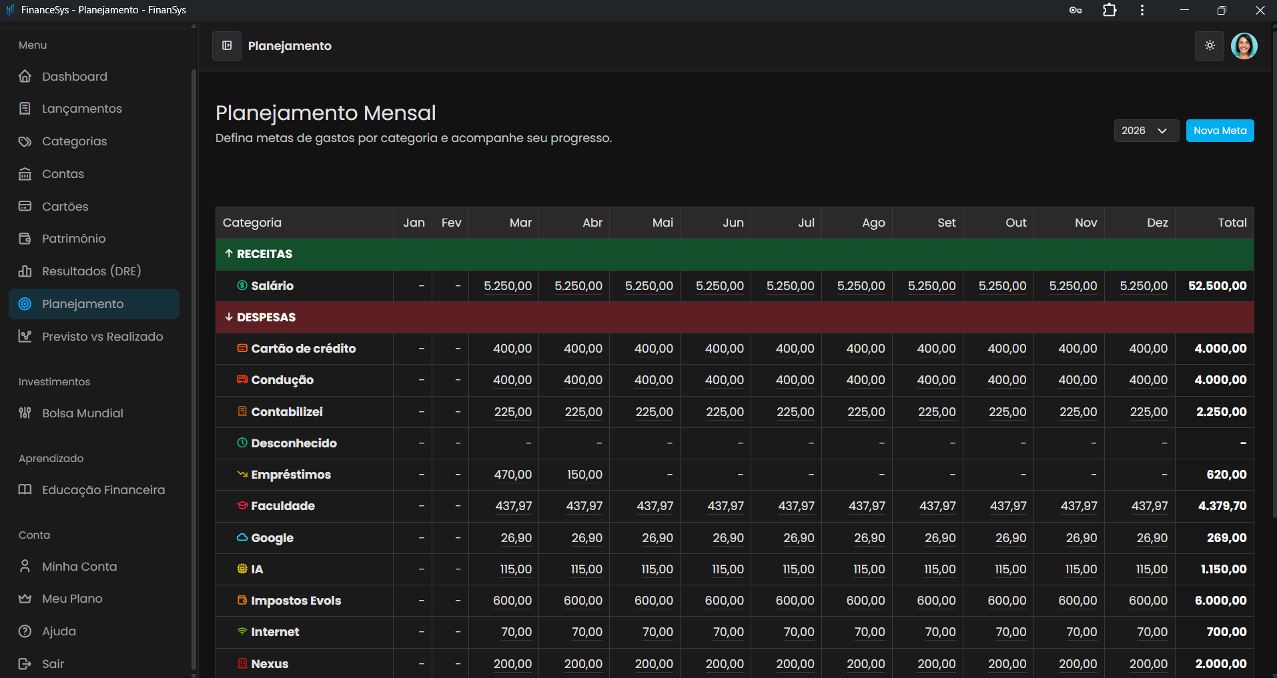This screenshot has width=1277, height=678.
Task: Edit Salário value for March
Action: (x=508, y=286)
